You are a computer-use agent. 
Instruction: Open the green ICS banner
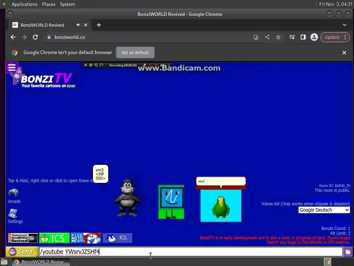(54, 238)
